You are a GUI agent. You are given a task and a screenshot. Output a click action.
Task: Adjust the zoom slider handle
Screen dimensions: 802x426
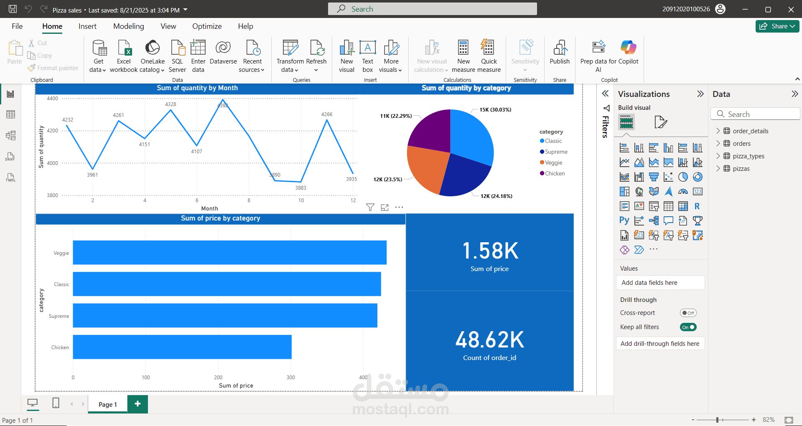pyautogui.click(x=717, y=420)
